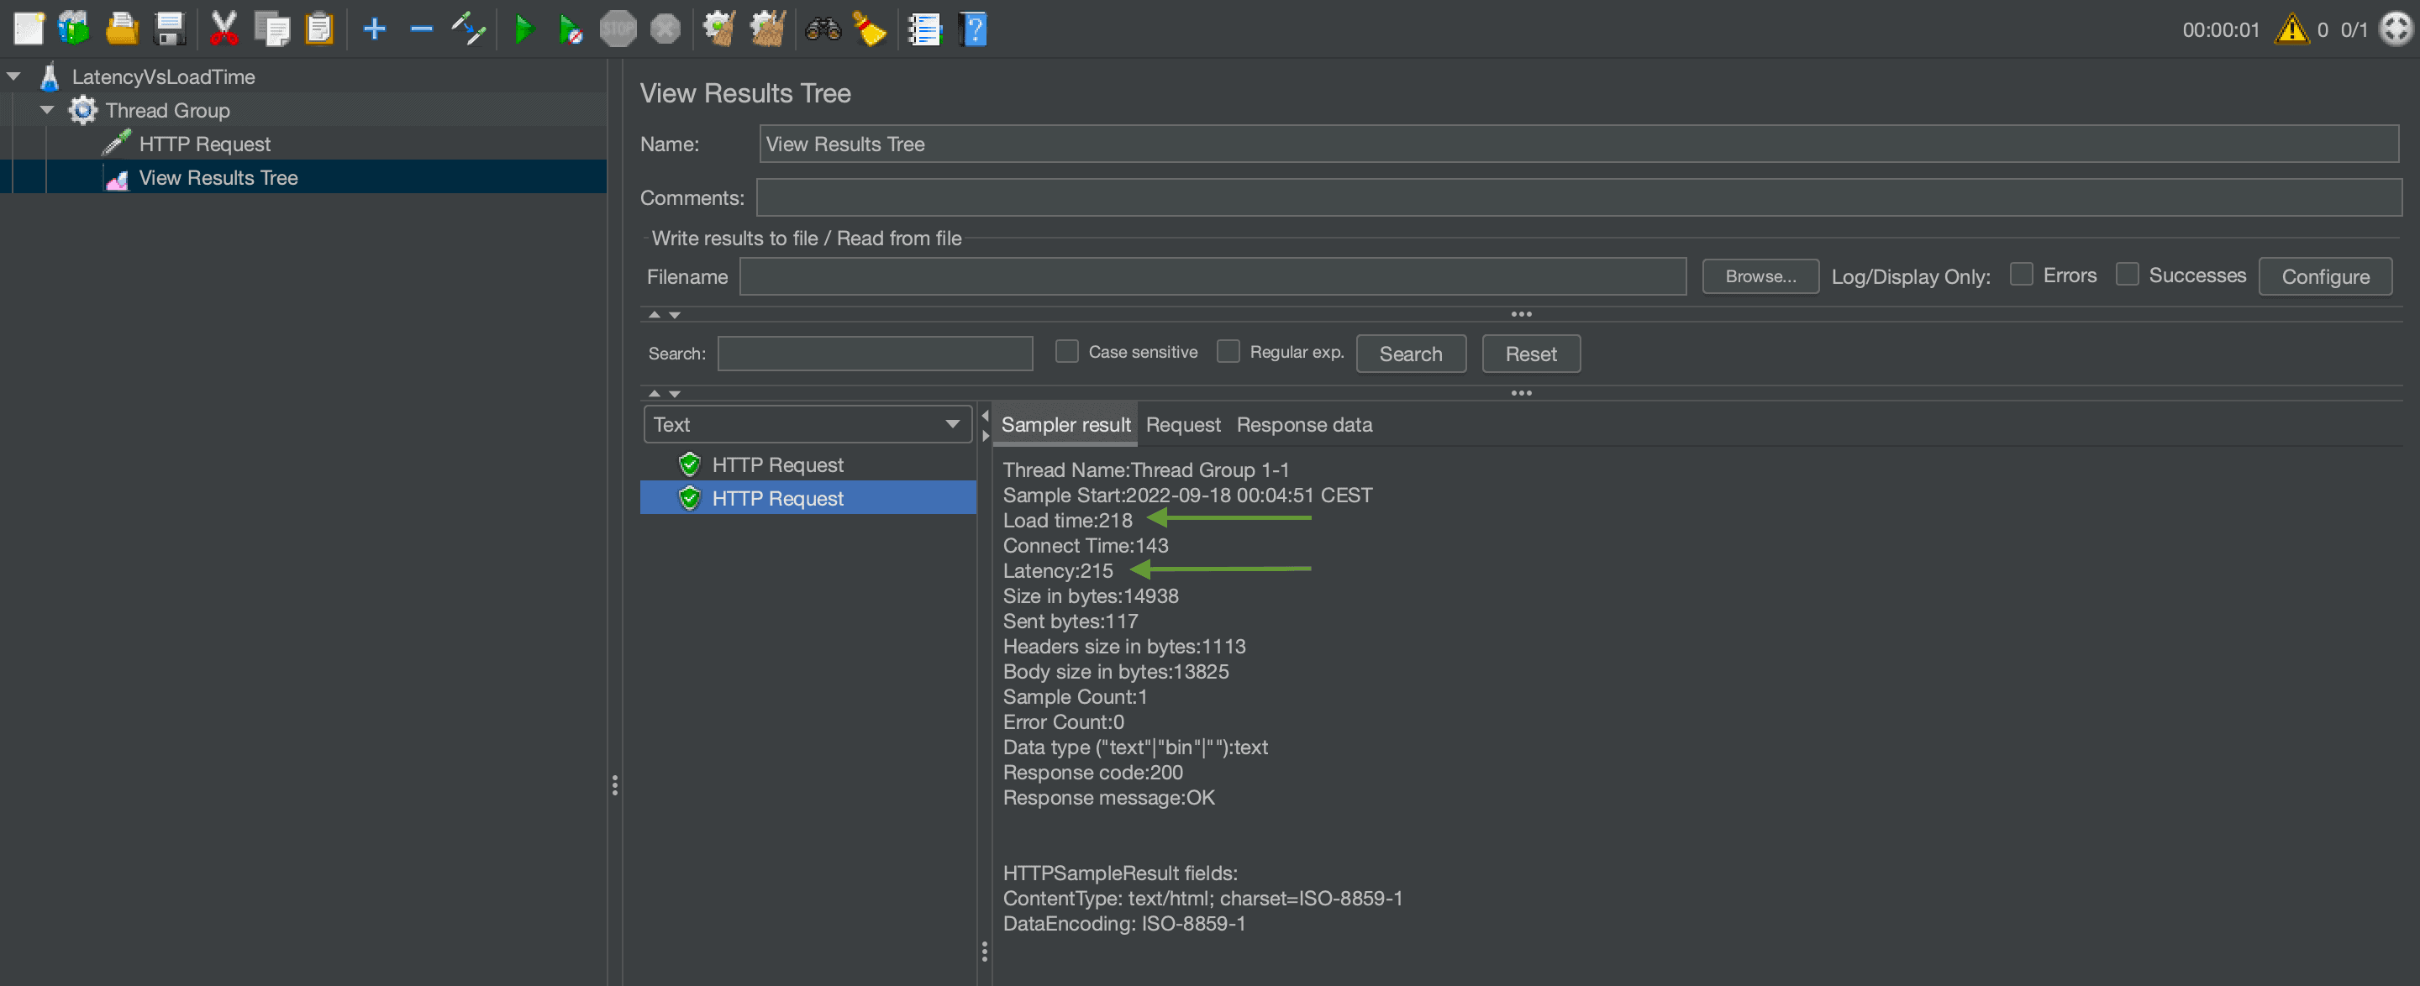
Task: Click the Configure button
Action: [2324, 276]
